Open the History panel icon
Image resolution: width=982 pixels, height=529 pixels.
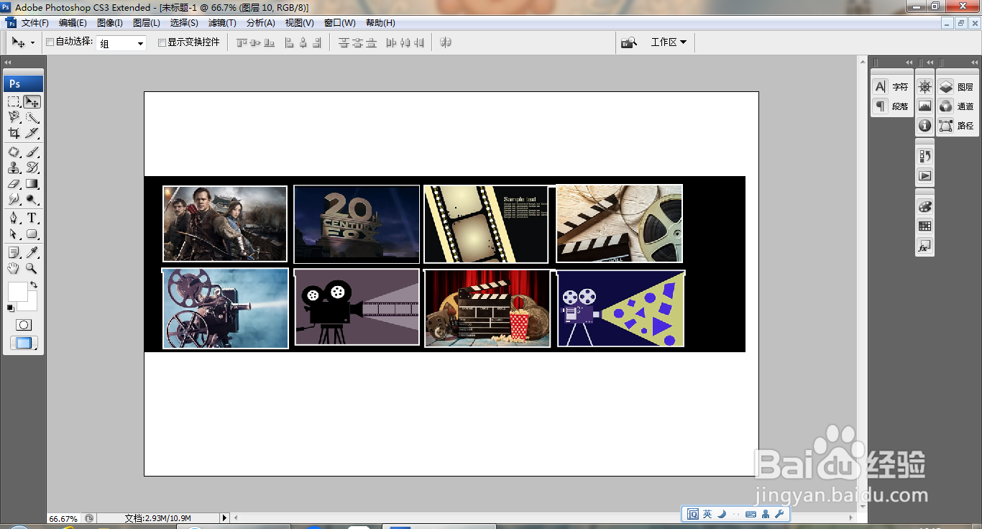click(x=925, y=156)
